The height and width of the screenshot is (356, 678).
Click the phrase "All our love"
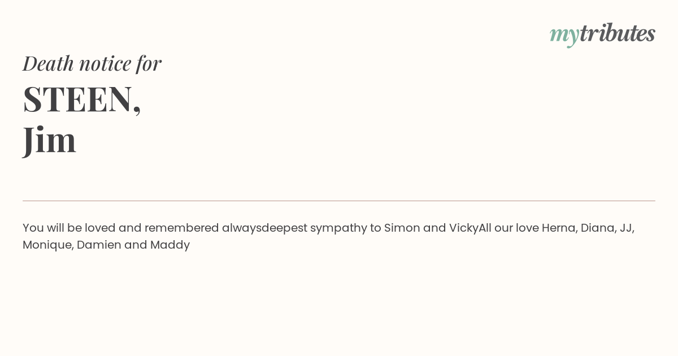coord(508,228)
